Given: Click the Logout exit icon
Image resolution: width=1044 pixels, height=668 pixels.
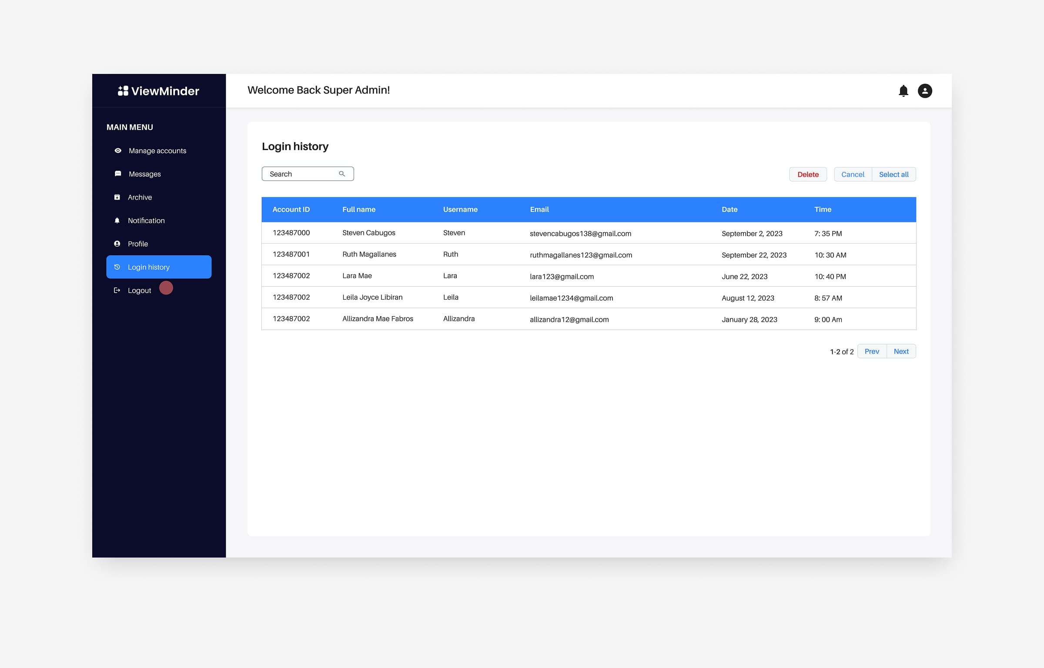Looking at the screenshot, I should [x=117, y=290].
